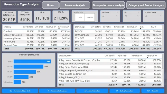Click the AP = After Promotion label
The image size is (167, 94).
(x=92, y=91)
